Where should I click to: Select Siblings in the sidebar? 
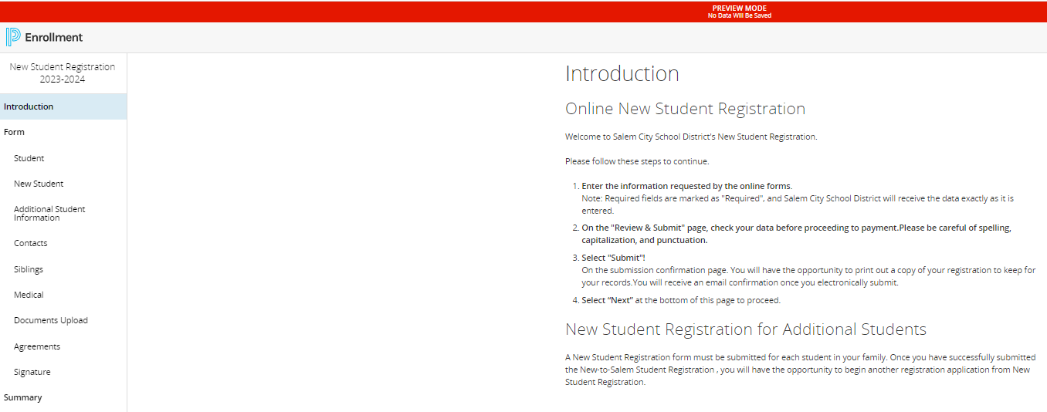pos(29,269)
